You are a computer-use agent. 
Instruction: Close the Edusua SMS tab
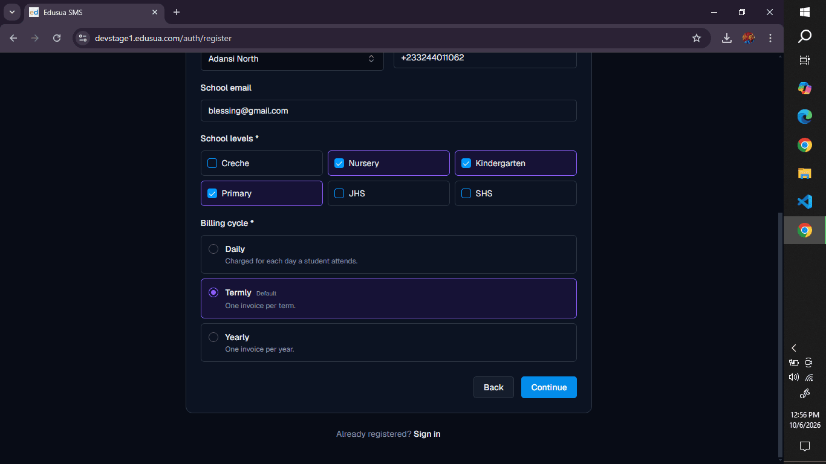tap(155, 12)
